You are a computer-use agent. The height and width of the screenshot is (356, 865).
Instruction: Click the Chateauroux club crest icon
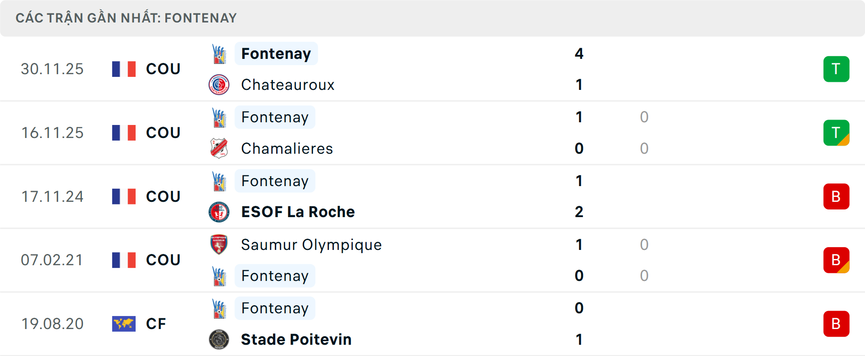[x=219, y=85]
